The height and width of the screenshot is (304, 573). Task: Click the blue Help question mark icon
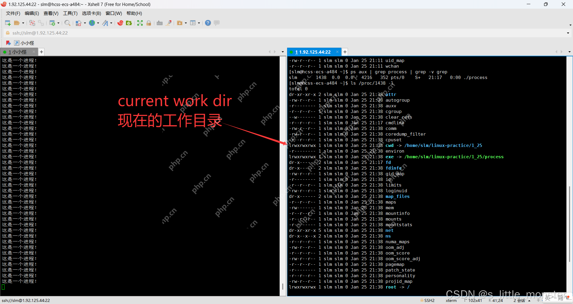click(x=208, y=23)
